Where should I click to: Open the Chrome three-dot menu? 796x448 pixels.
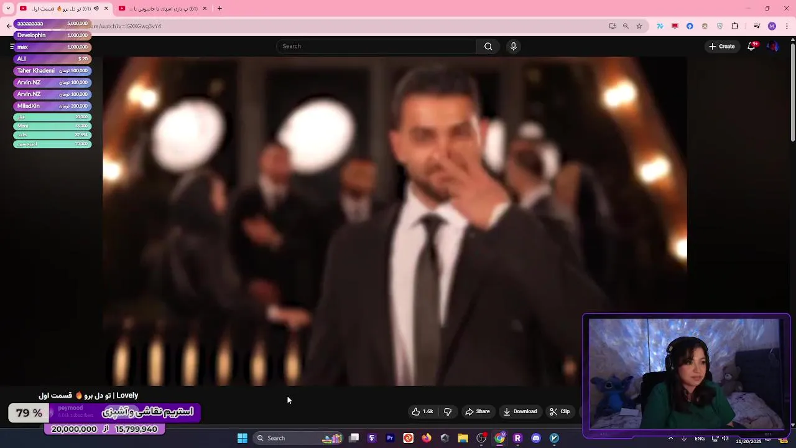point(787,26)
